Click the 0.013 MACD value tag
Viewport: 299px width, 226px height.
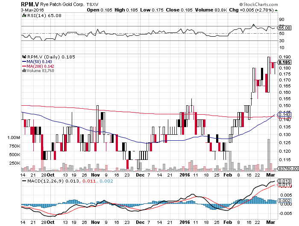(x=284, y=181)
